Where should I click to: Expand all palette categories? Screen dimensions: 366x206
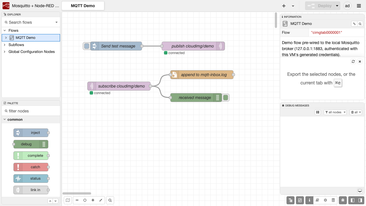click(x=56, y=201)
